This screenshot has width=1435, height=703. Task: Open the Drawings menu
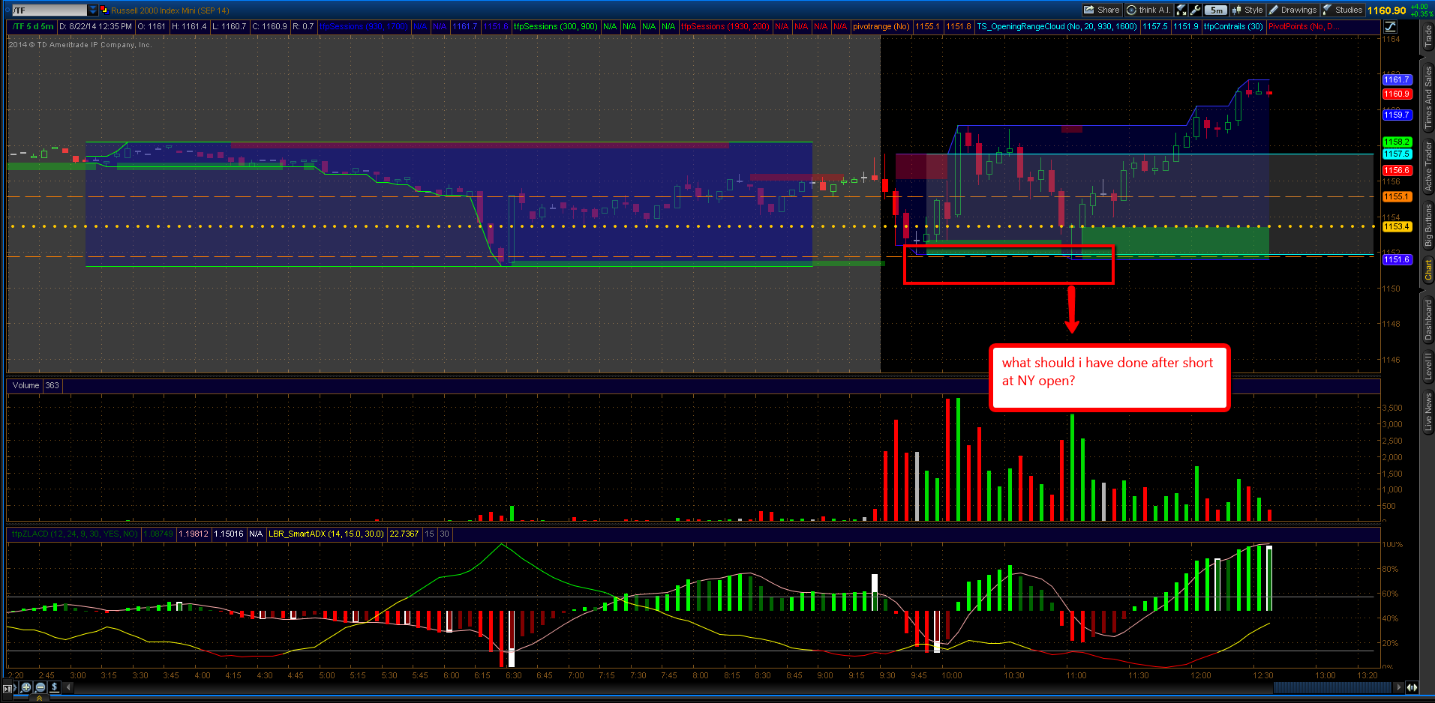coord(1292,10)
